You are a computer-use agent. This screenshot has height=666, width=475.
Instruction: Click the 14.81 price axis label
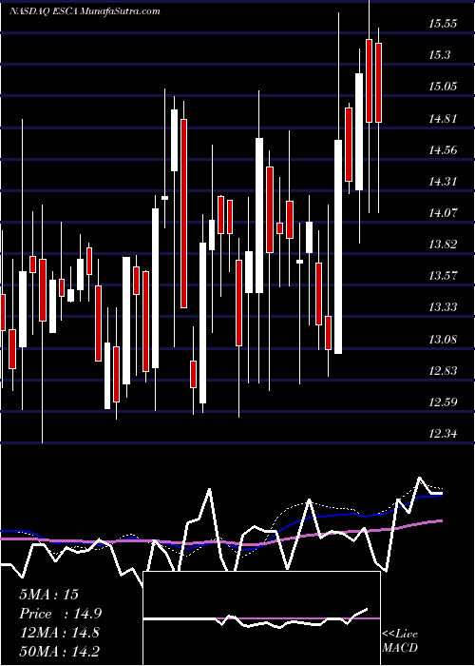click(443, 119)
